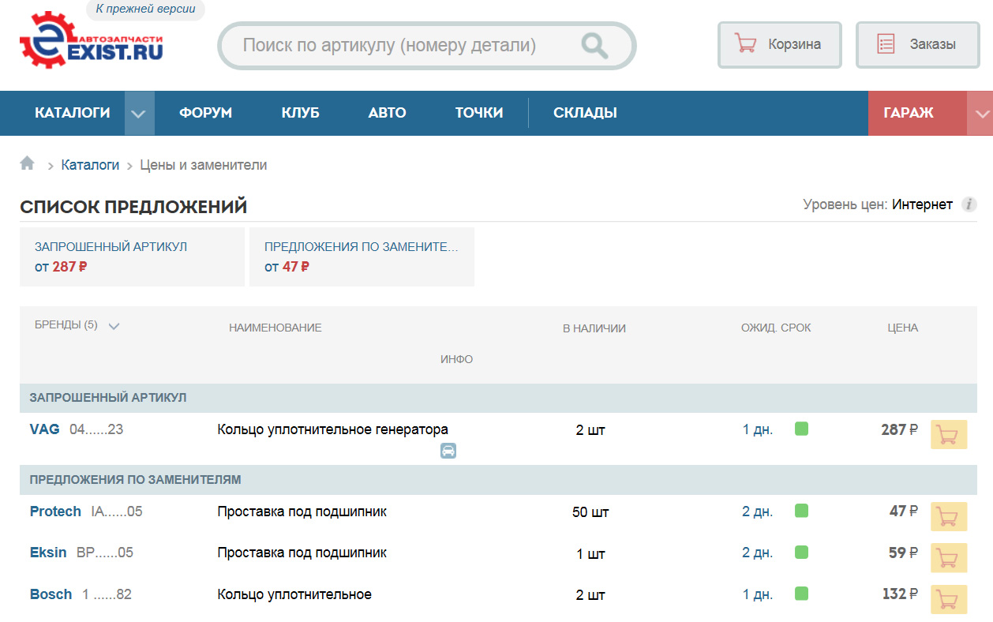This screenshot has width=993, height=622.
Task: Add Eksin spacer to cart
Action: click(x=949, y=557)
